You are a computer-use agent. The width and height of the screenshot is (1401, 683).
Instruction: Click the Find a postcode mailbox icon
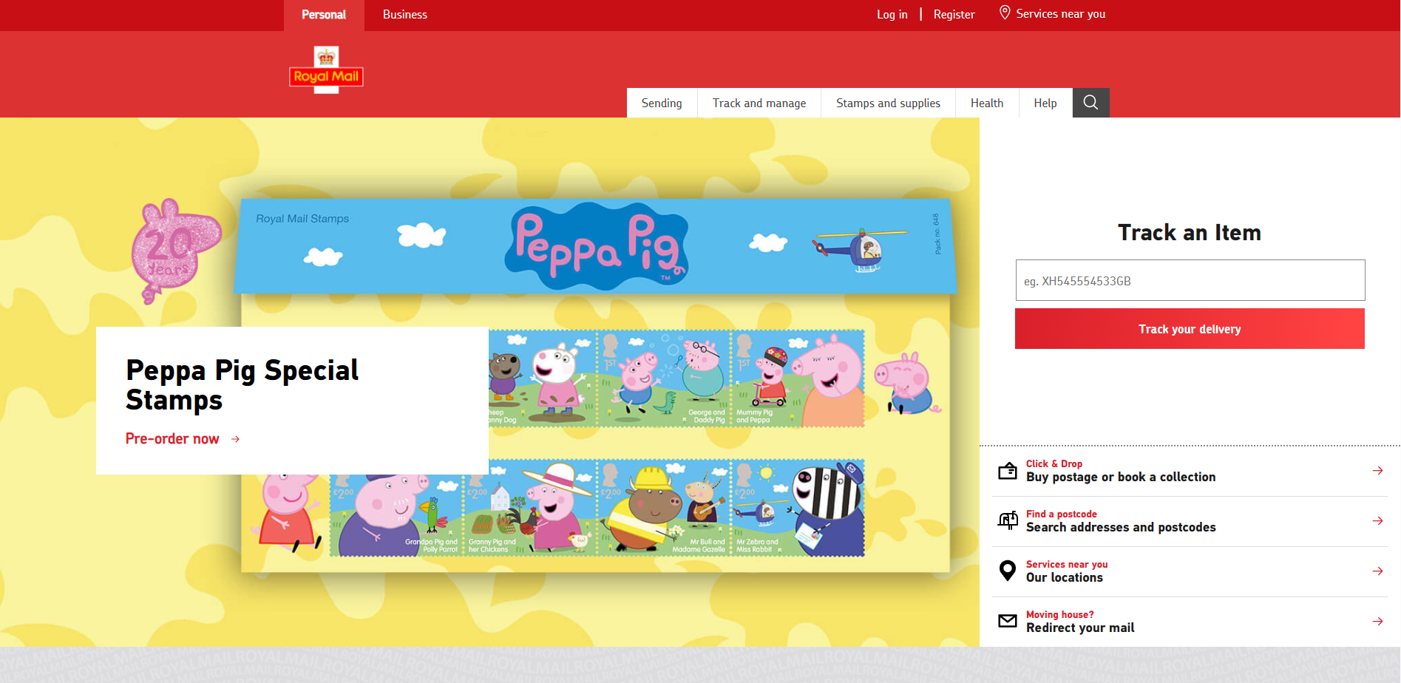point(1008,521)
